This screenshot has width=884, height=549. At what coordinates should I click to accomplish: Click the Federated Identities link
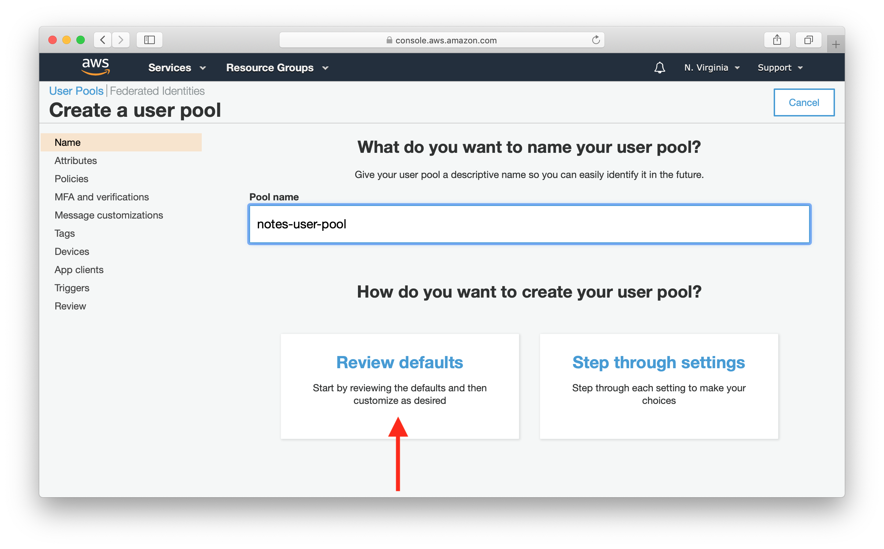tap(157, 91)
